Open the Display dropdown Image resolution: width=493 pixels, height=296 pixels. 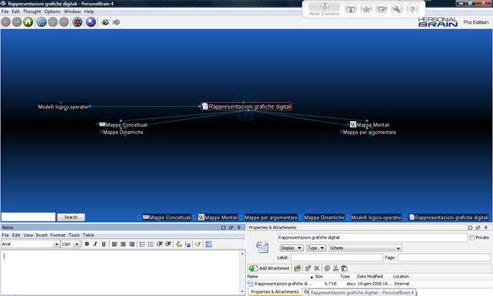292,248
